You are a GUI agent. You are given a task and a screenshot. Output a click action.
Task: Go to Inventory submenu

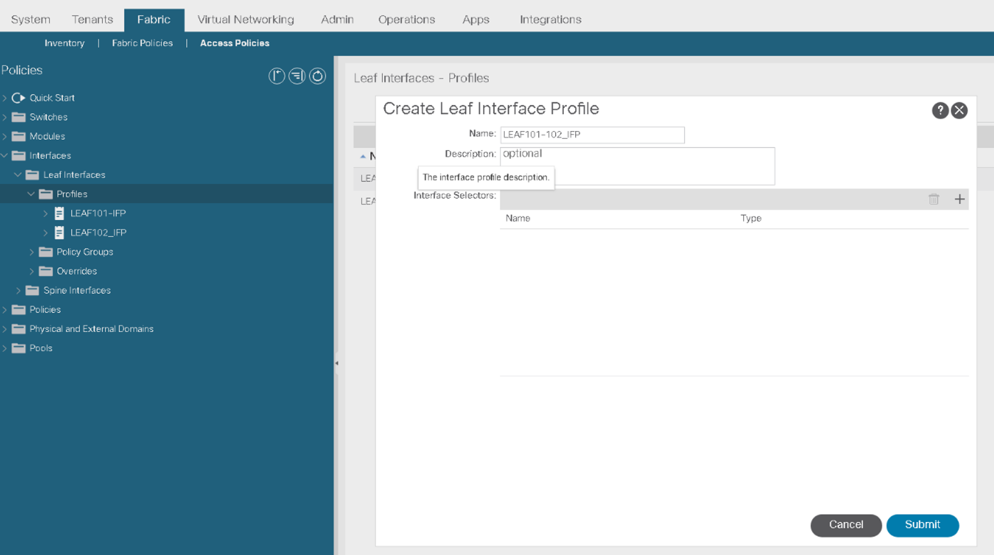(64, 43)
